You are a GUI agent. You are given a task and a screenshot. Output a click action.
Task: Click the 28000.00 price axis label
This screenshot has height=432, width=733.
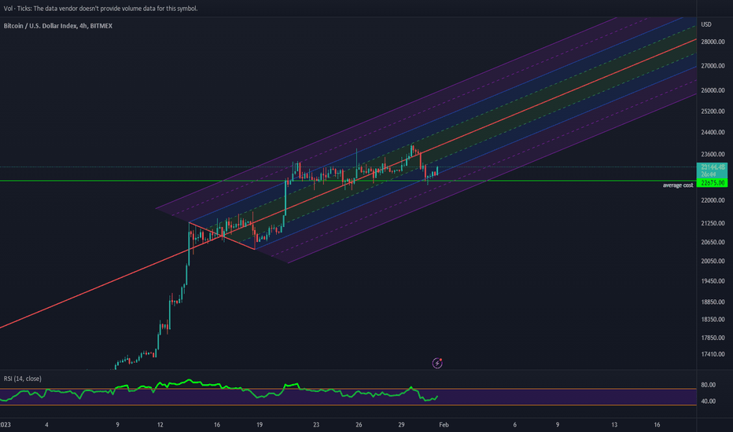click(713, 42)
